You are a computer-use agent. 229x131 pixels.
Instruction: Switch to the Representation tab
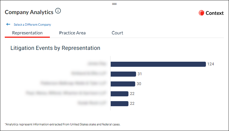click(27, 33)
